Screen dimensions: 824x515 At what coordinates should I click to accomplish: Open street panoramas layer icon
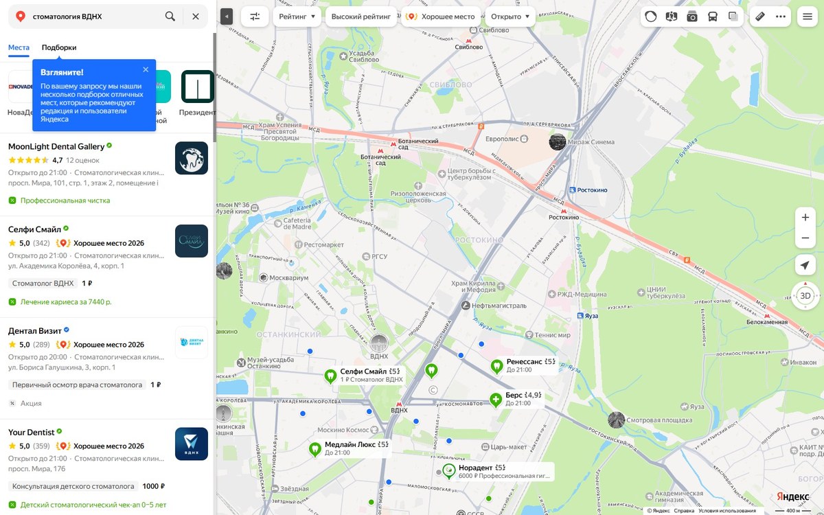[672, 16]
